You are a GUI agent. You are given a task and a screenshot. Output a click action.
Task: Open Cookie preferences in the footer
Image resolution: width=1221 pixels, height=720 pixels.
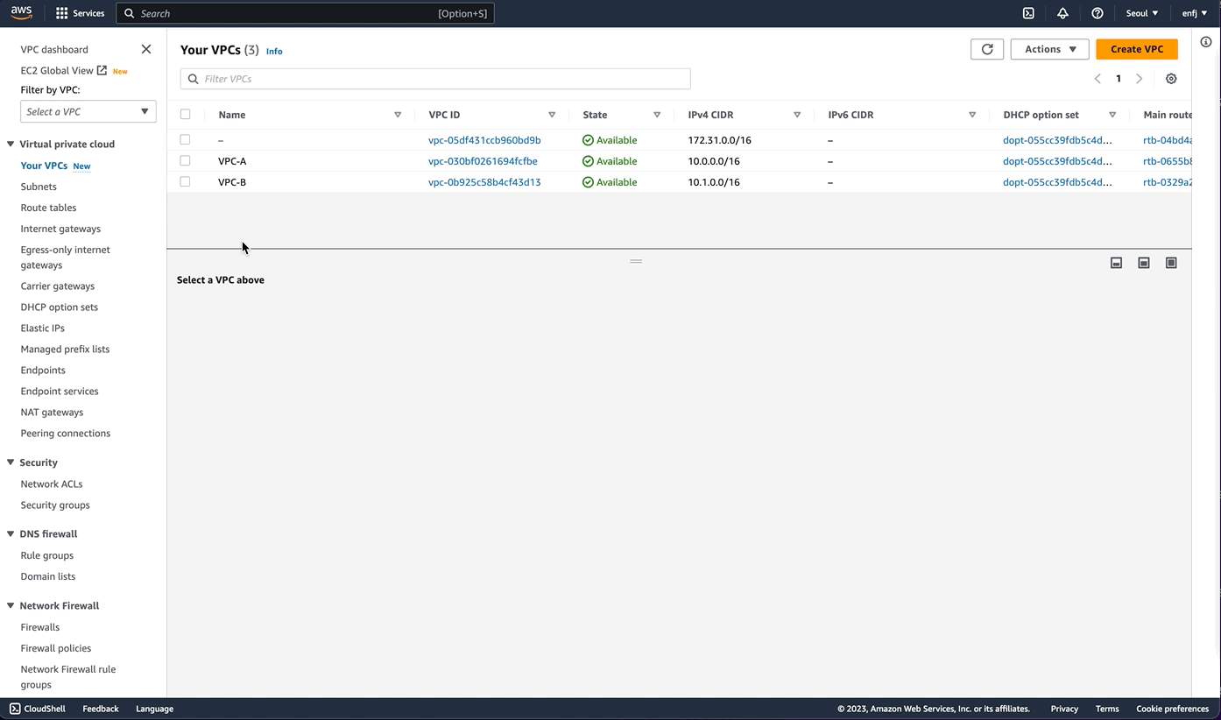[1172, 709]
